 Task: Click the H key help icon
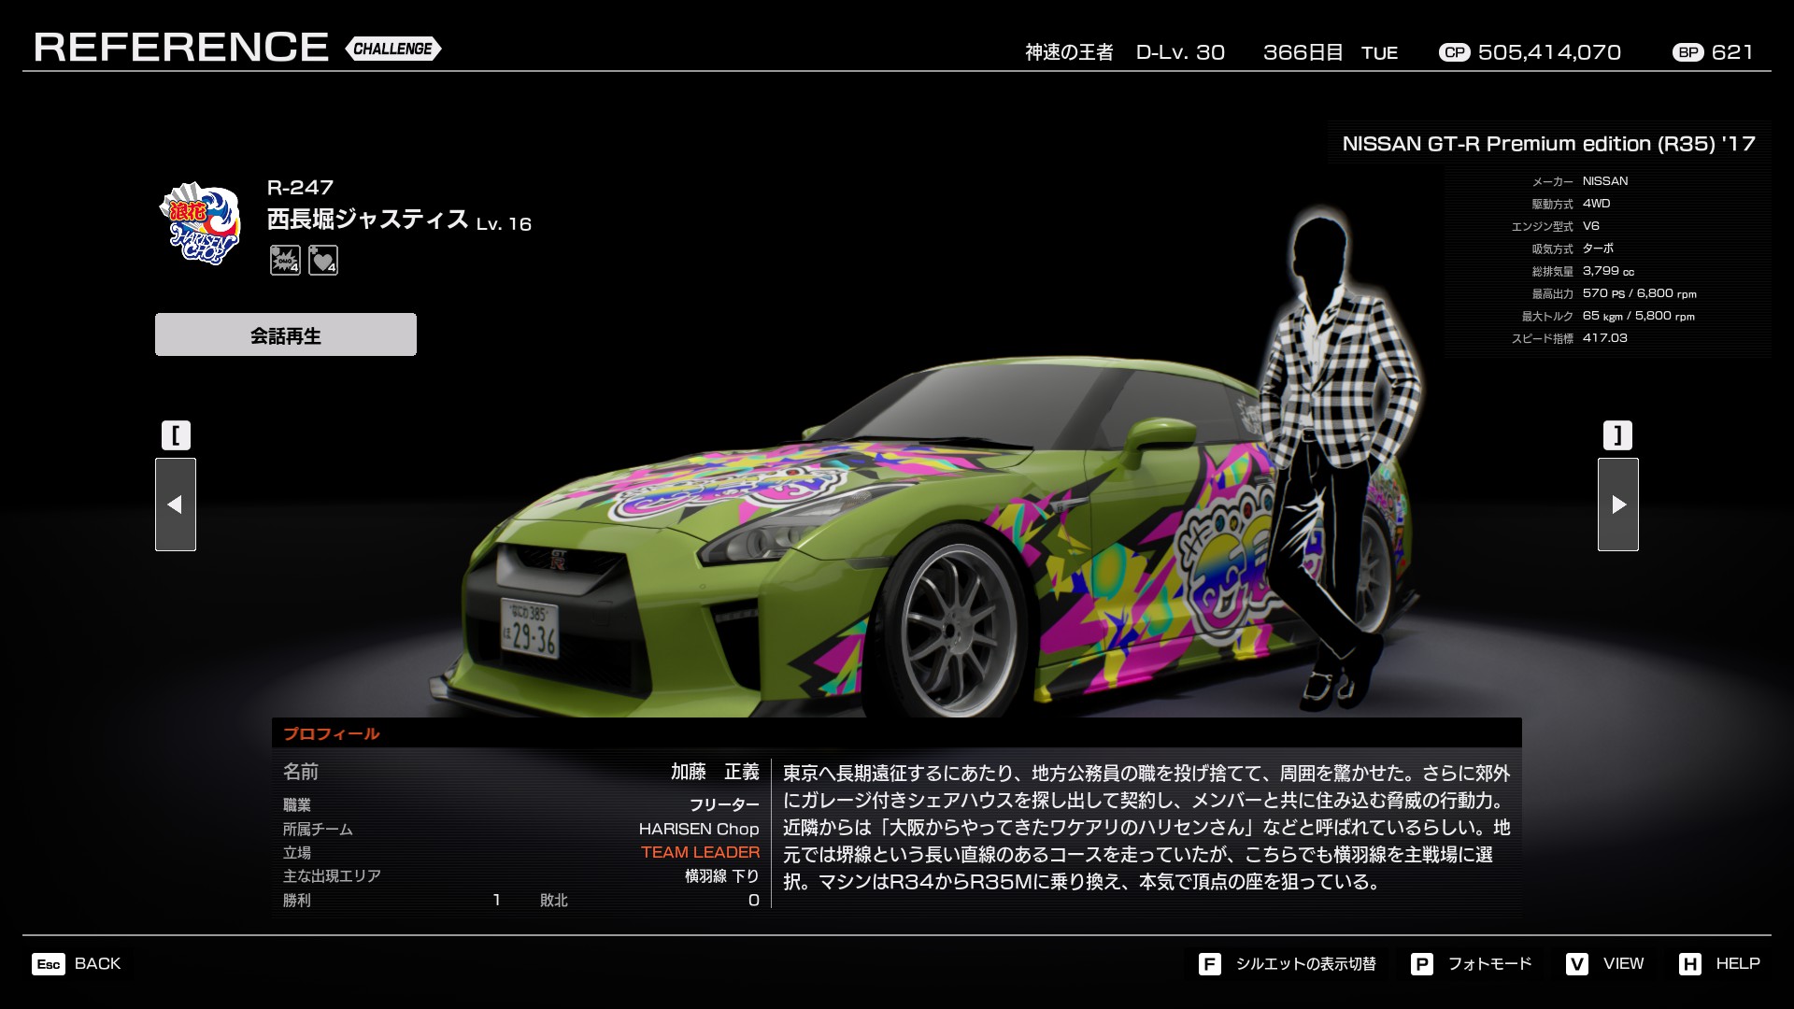1689,964
